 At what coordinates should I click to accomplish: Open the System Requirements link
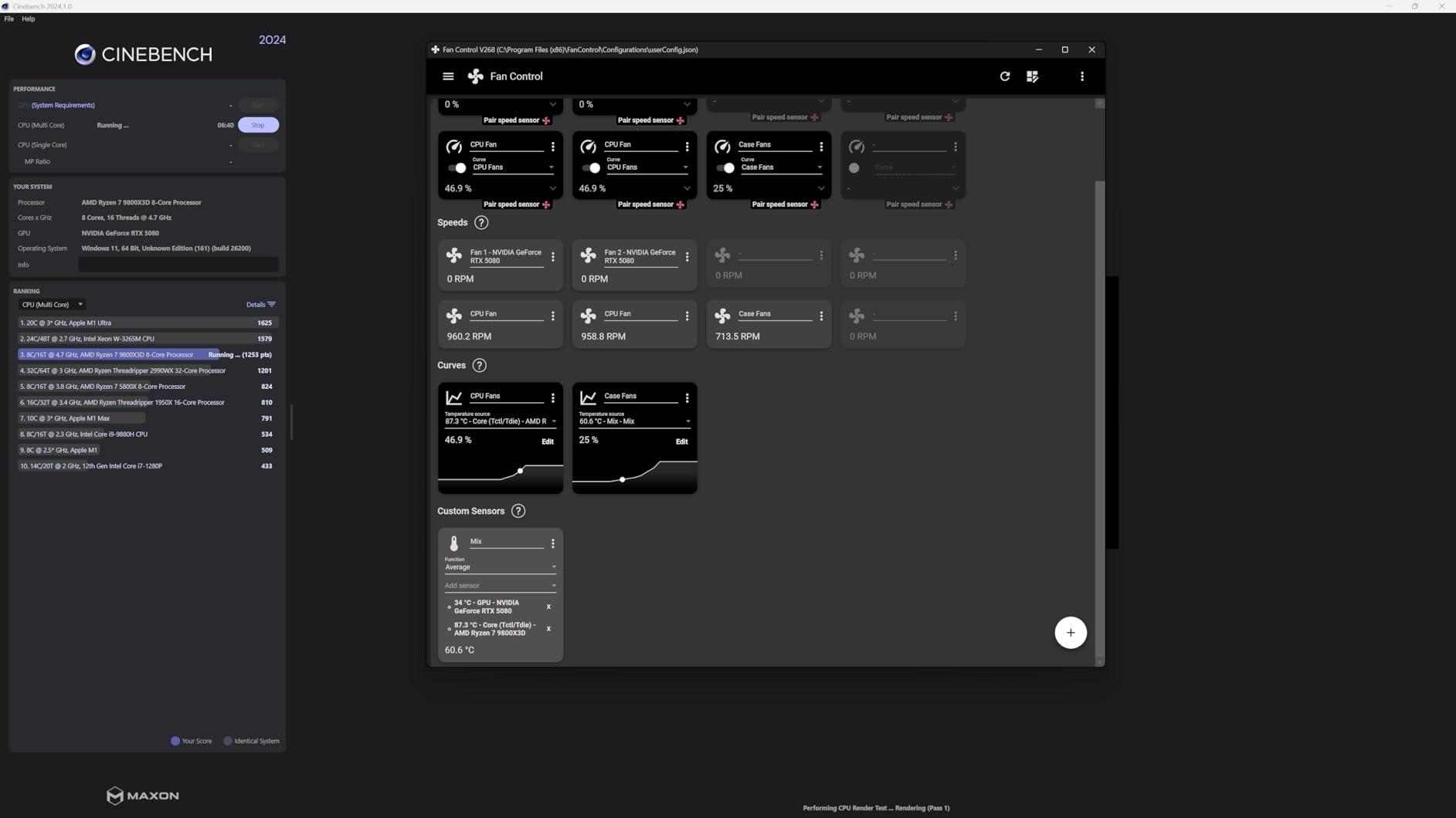tap(63, 106)
